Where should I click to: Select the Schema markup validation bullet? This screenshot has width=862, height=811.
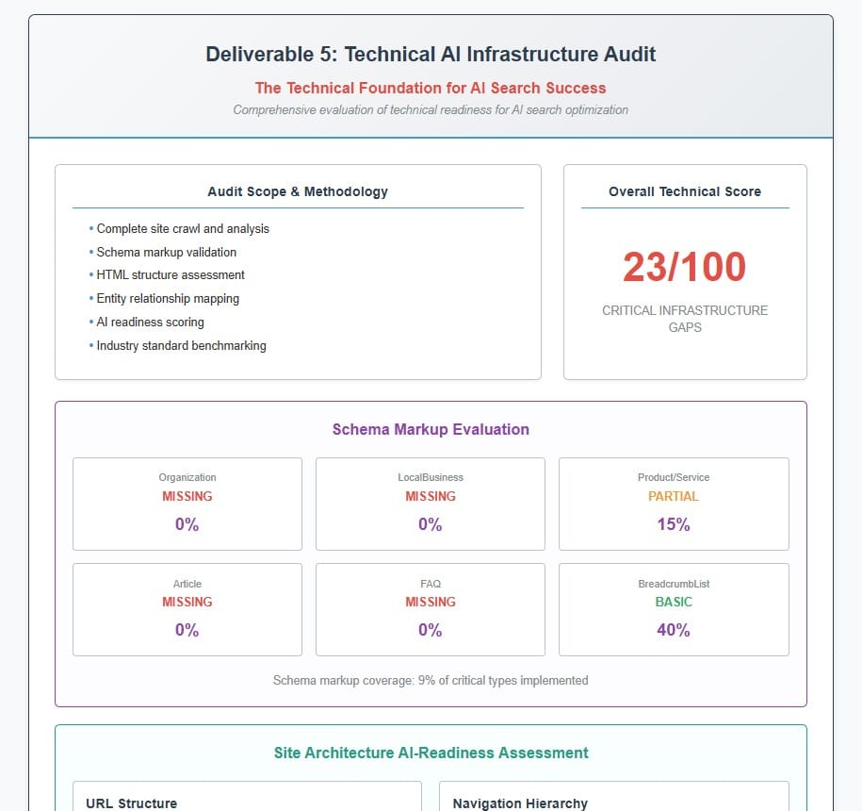(167, 252)
